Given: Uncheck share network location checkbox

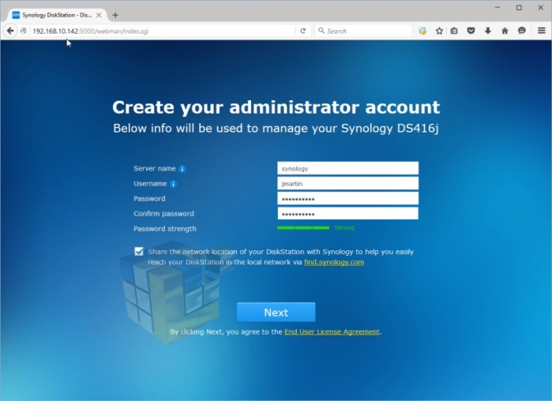Looking at the screenshot, I should click(x=139, y=252).
